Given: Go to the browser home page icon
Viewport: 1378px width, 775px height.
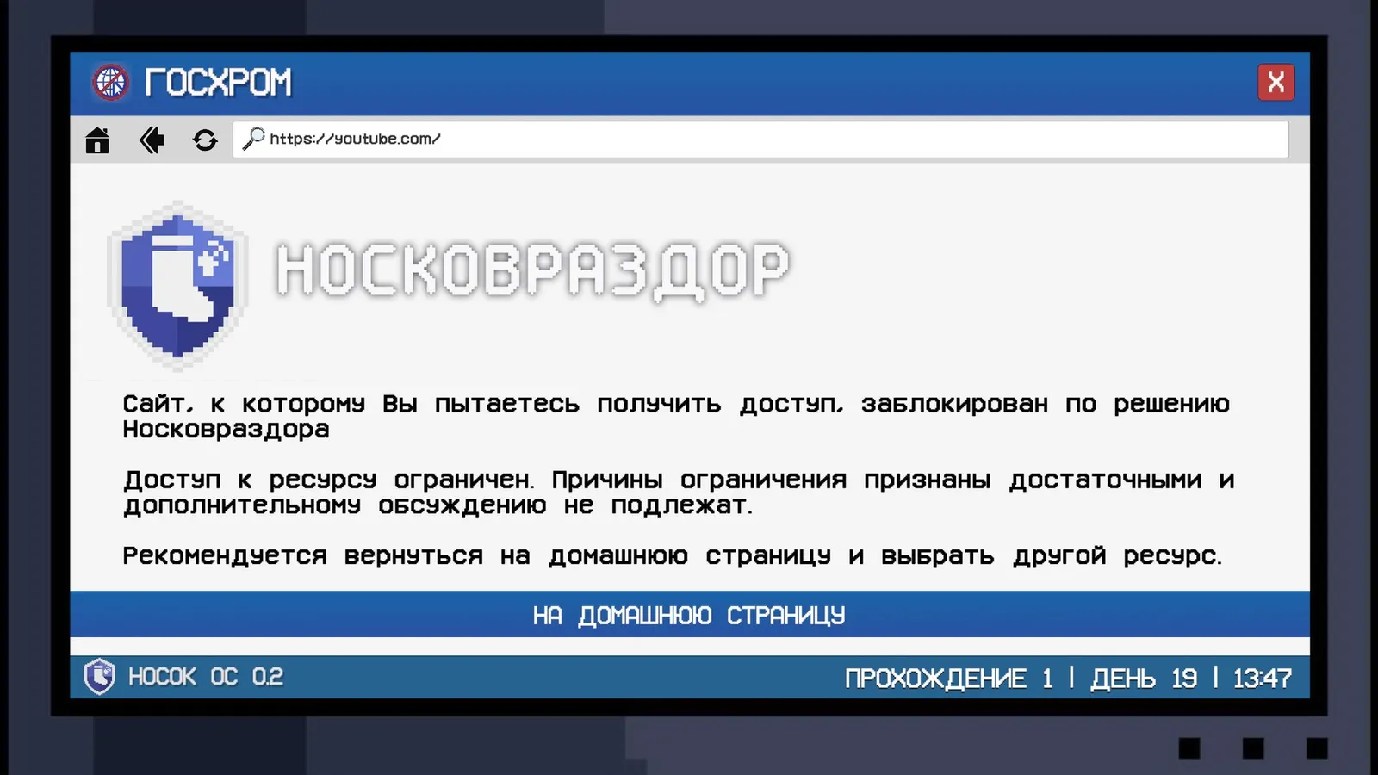Looking at the screenshot, I should coord(97,139).
